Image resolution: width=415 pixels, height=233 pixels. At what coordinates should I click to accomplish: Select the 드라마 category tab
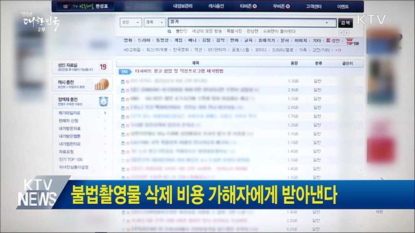144,40
